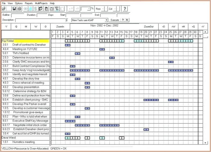Select the Dave Ward resource row
This screenshot has width=211, height=152.
pyautogui.click(x=25, y=138)
